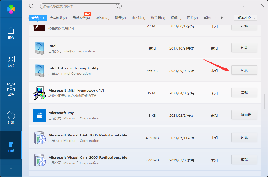Switch to the 推荐卸载(2) tab
This screenshot has width=268, height=177.
point(58,18)
